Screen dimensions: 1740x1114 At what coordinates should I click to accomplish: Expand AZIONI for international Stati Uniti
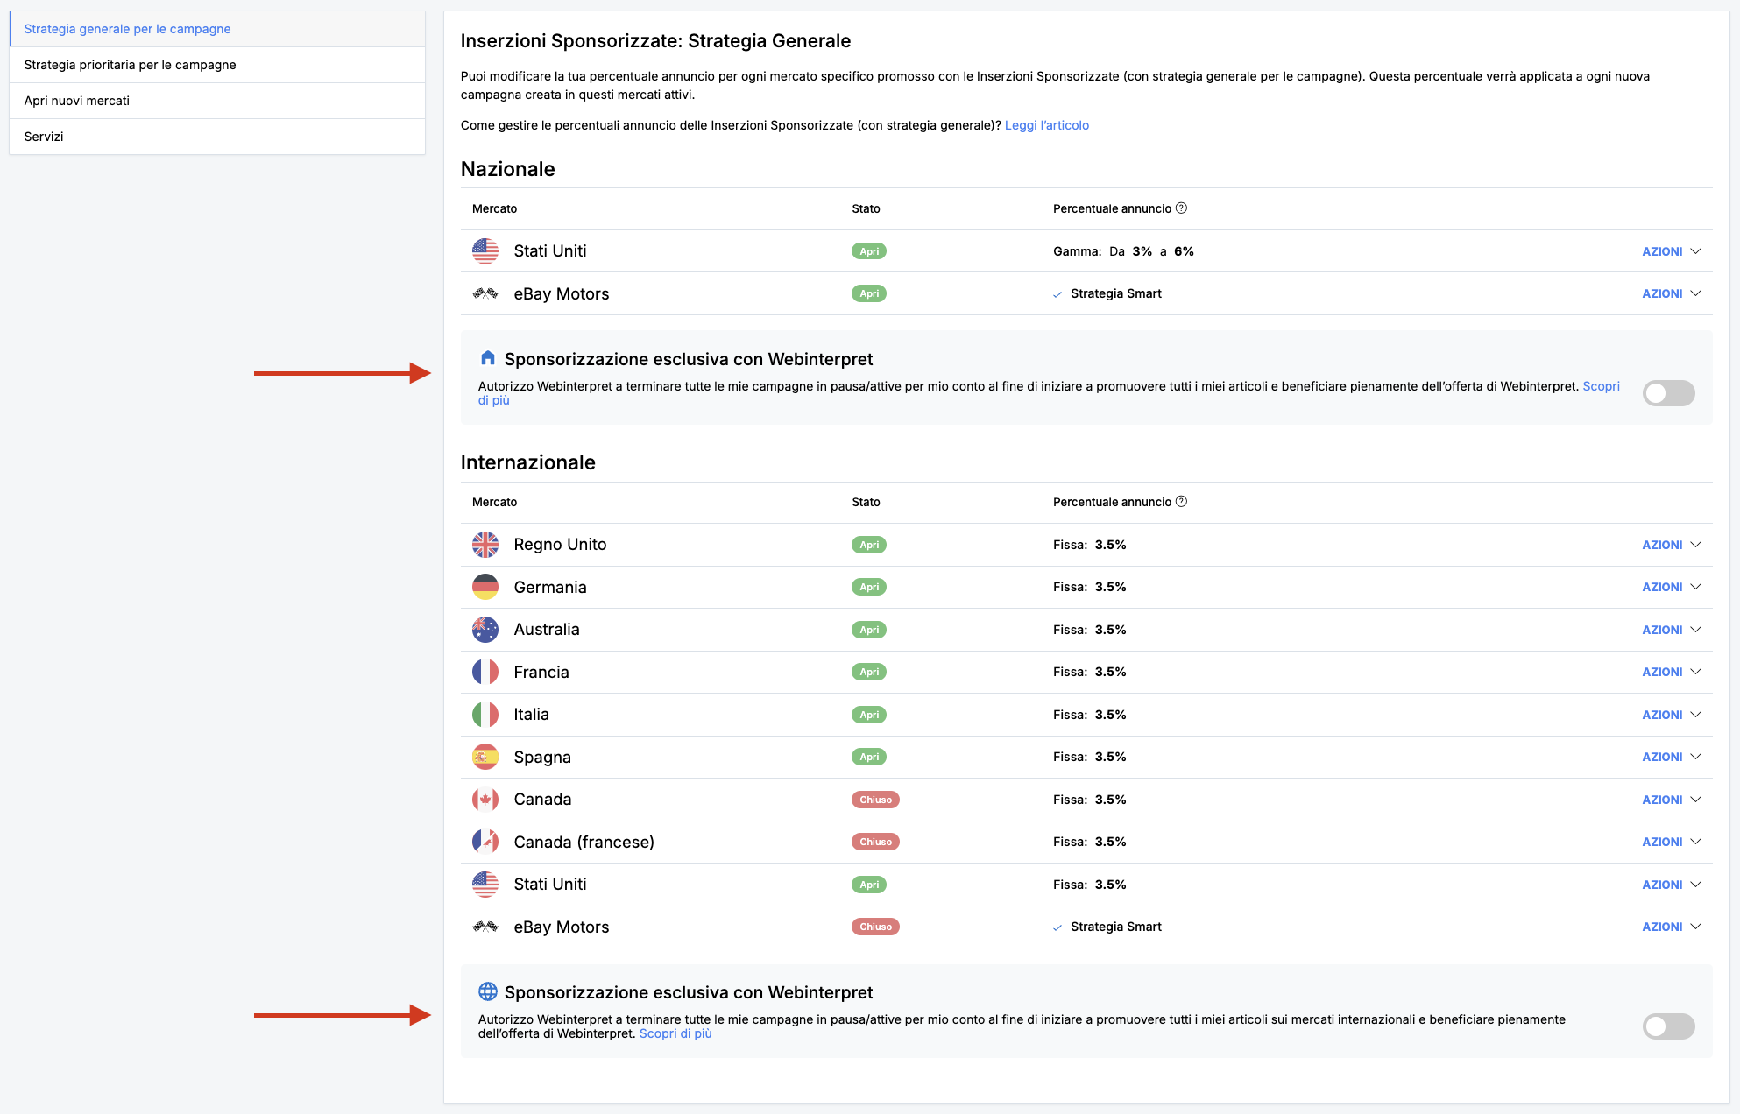tap(1671, 885)
